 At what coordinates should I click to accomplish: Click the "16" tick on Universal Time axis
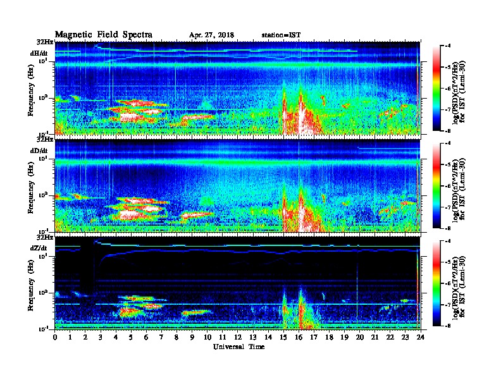click(x=299, y=337)
